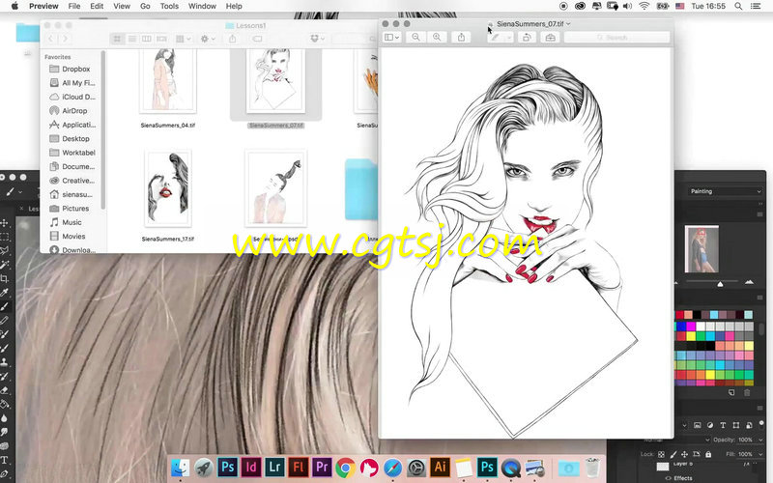Select the Lasso tool in Photoshop
This screenshot has height=483, width=773.
coord(5,250)
